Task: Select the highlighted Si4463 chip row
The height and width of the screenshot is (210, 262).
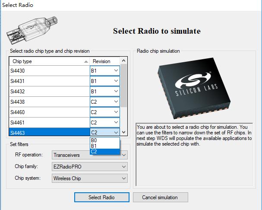Action: tap(49, 132)
